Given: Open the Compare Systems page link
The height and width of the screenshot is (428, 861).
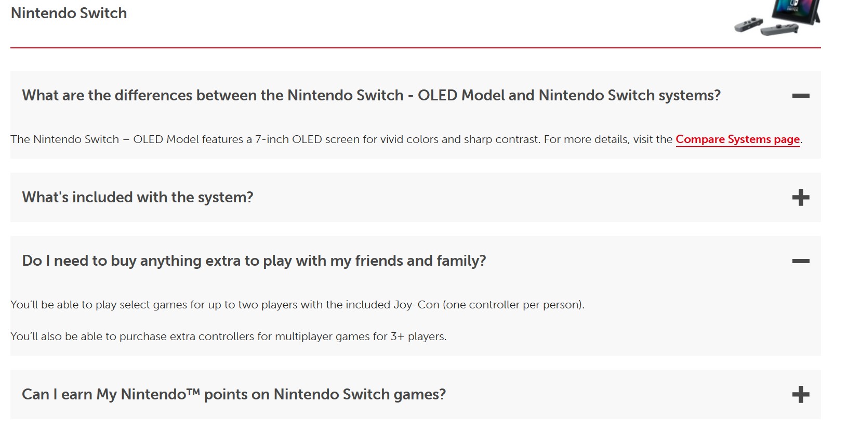Looking at the screenshot, I should [737, 139].
